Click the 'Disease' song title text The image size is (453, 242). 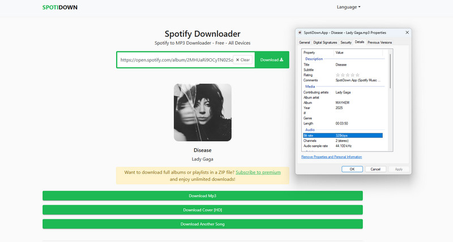coord(203,150)
